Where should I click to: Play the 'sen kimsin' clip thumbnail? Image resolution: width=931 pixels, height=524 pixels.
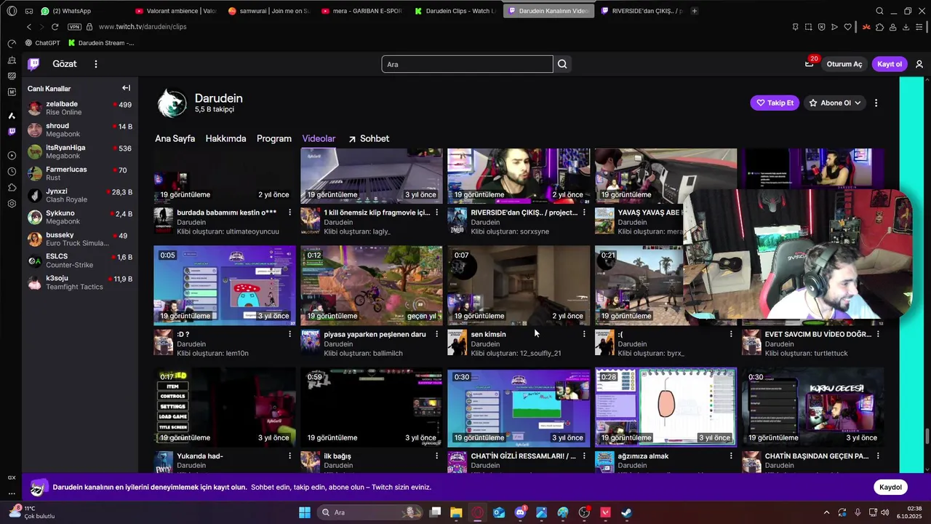tap(518, 285)
